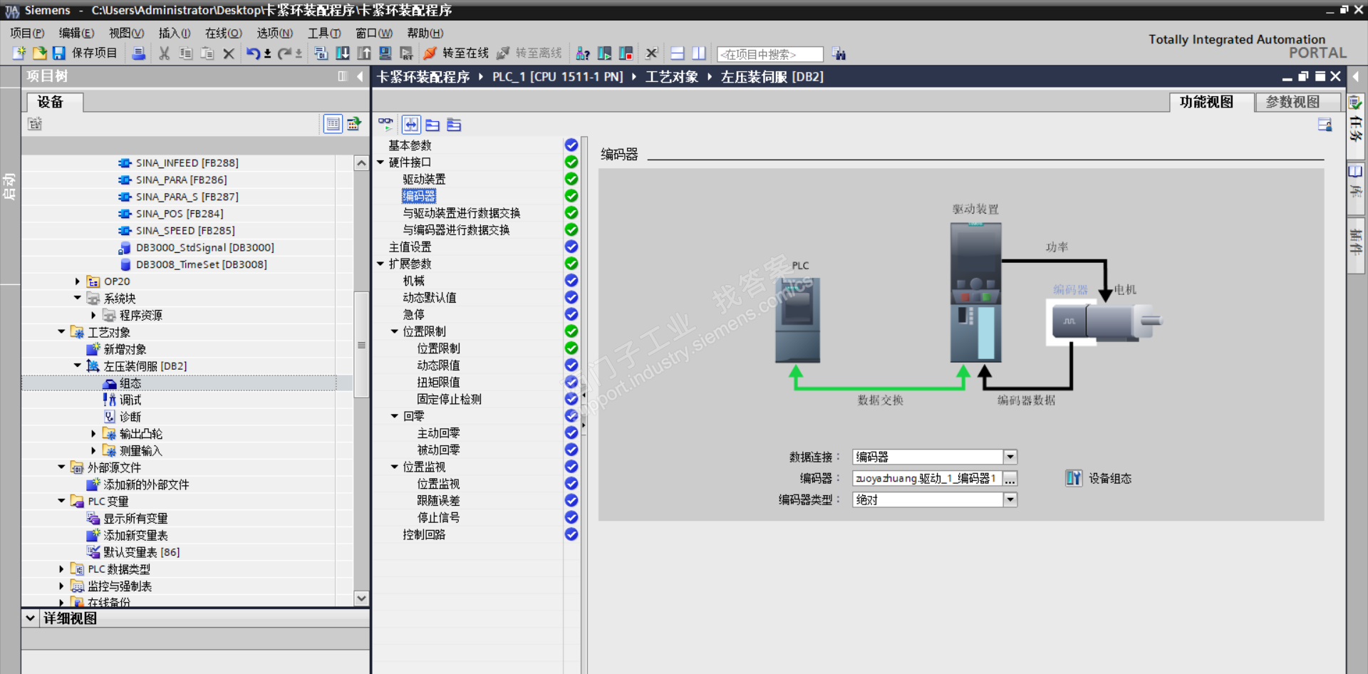Screen dimensions: 1368x674
Task: Click the 设备组态 link
Action: [x=1109, y=478]
